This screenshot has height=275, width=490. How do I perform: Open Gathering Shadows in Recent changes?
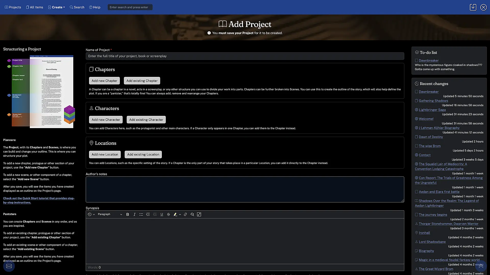coord(433,101)
